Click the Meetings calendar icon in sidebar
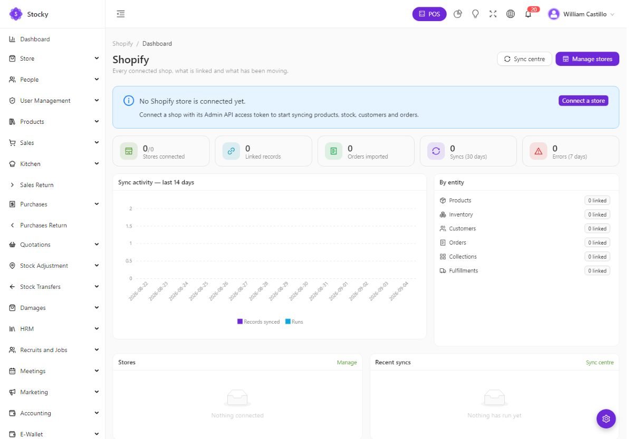The height and width of the screenshot is (439, 633). point(12,371)
